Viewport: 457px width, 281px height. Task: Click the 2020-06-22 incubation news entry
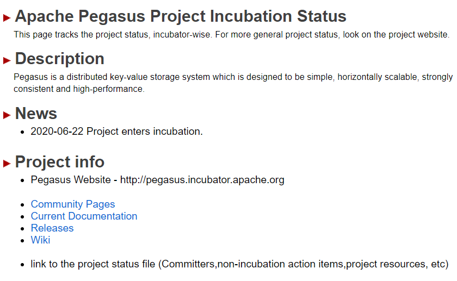point(116,132)
